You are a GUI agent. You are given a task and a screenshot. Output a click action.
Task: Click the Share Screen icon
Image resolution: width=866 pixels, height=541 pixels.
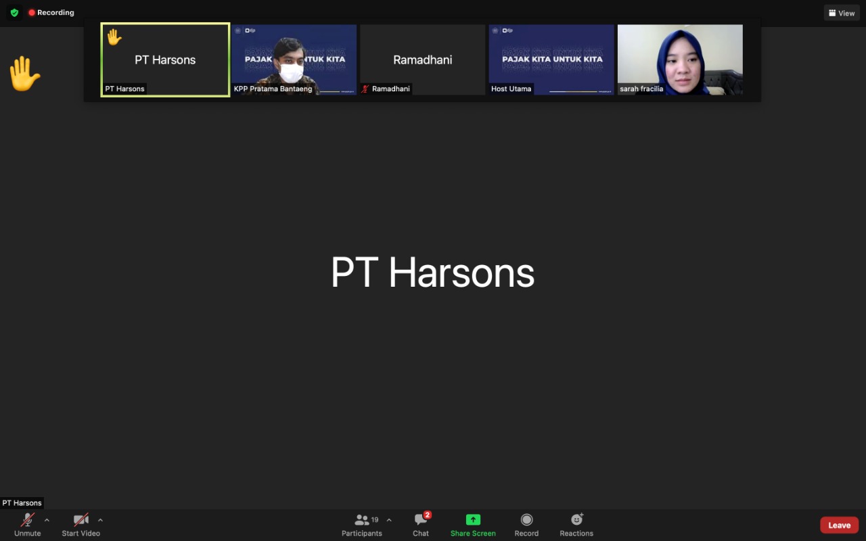(473, 519)
